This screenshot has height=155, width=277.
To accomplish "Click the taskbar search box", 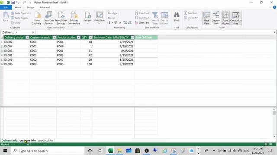I will coord(48,151).
